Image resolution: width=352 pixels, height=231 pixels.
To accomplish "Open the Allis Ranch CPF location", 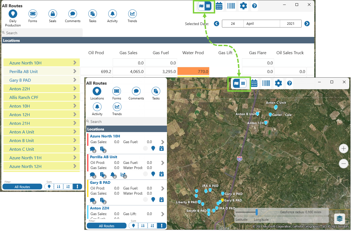I will pos(24,97).
